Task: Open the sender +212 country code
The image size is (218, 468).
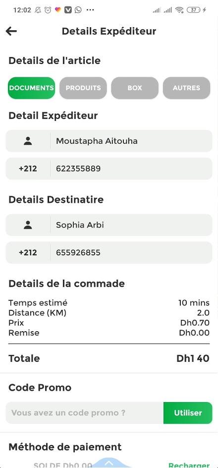Action: click(x=28, y=169)
